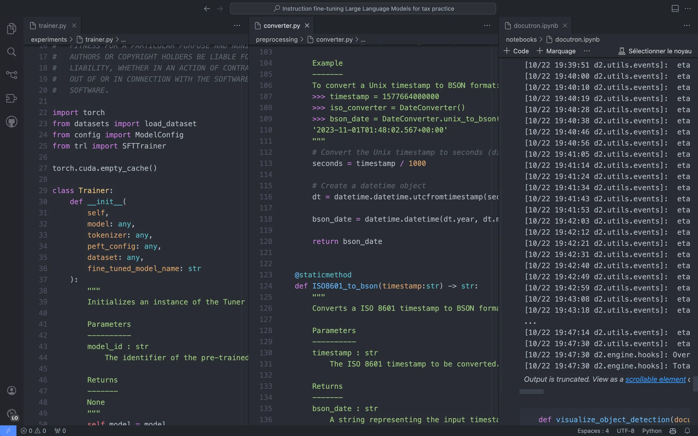The image size is (698, 436).
Task: Click Sélectionner le noyau button
Action: (655, 51)
